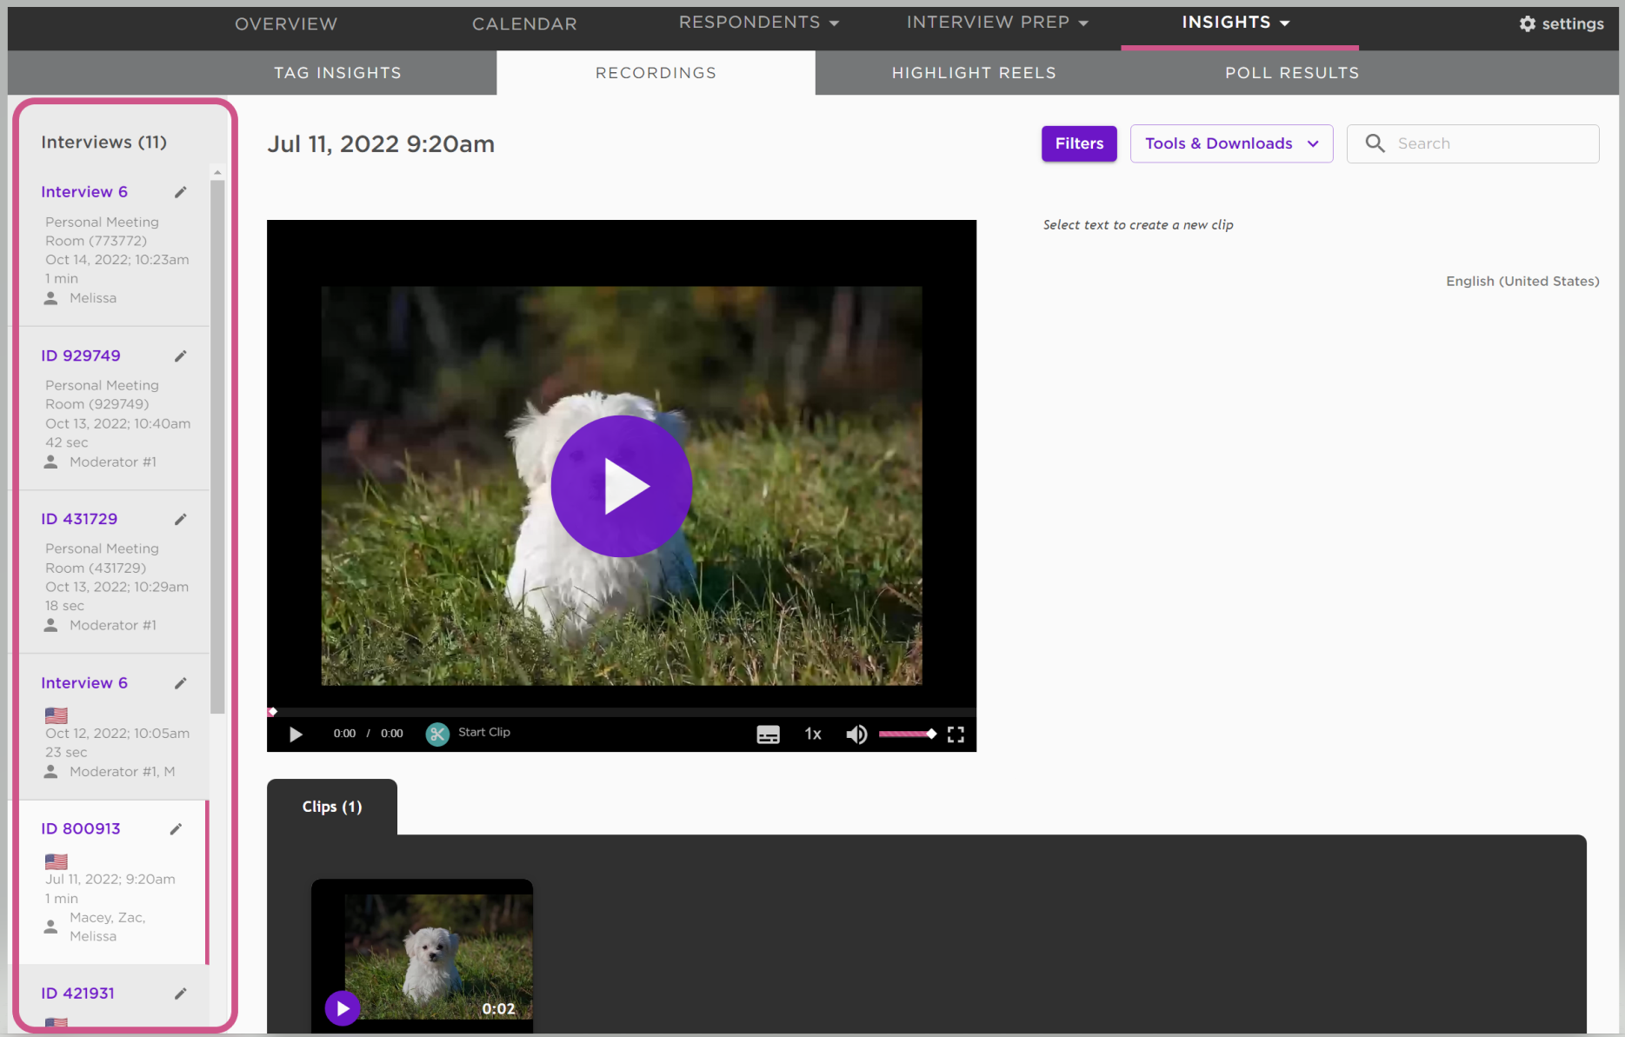Type in the Search field
This screenshot has width=1625, height=1037.
[1472, 143]
